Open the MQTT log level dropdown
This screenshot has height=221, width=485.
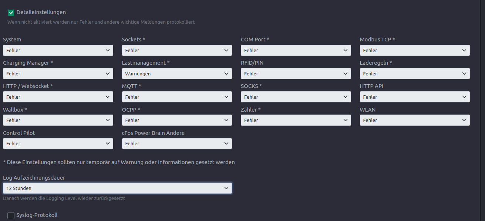point(177,97)
